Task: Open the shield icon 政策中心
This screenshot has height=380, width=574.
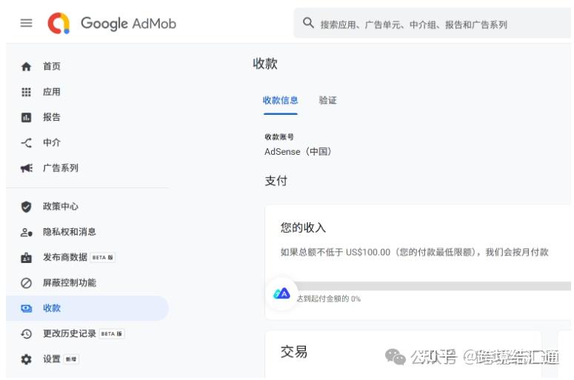Action: coord(26,207)
